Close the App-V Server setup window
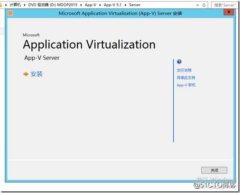This screenshot has width=240, height=193. [x=229, y=12]
